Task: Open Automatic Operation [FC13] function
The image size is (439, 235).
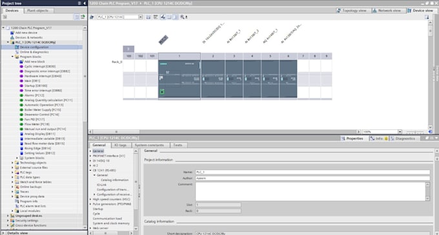Action: click(x=44, y=105)
